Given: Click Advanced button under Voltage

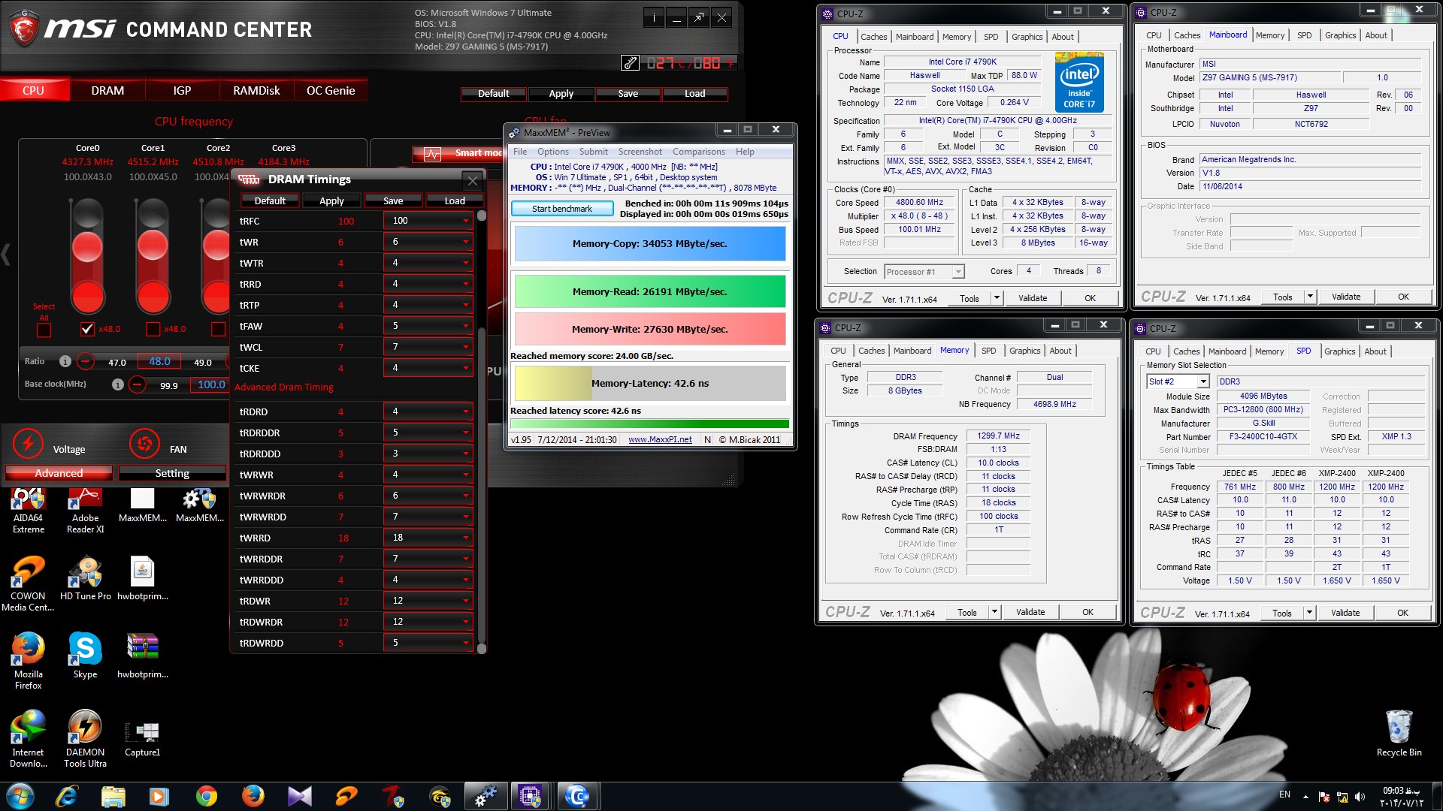Looking at the screenshot, I should 59,473.
